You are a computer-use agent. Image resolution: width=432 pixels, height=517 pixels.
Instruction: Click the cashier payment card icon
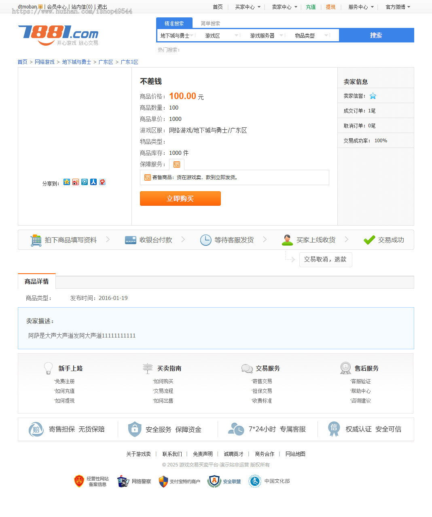pyautogui.click(x=131, y=240)
